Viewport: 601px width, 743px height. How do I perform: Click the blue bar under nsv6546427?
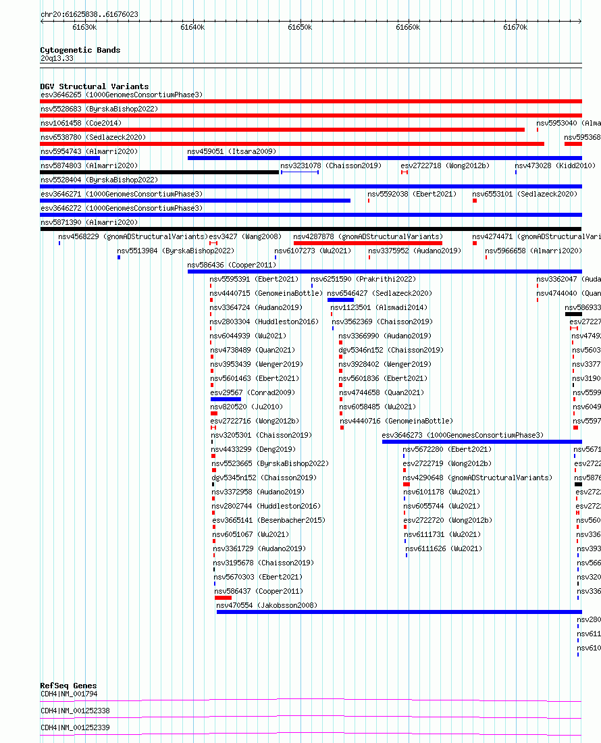coord(340,300)
